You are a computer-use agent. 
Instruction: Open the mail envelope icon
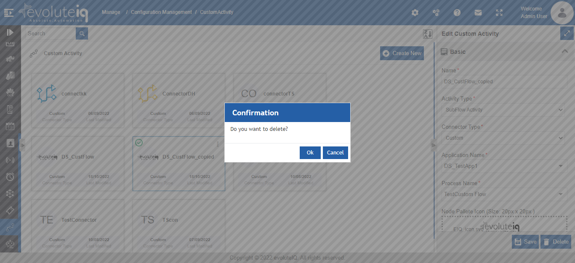478,13
